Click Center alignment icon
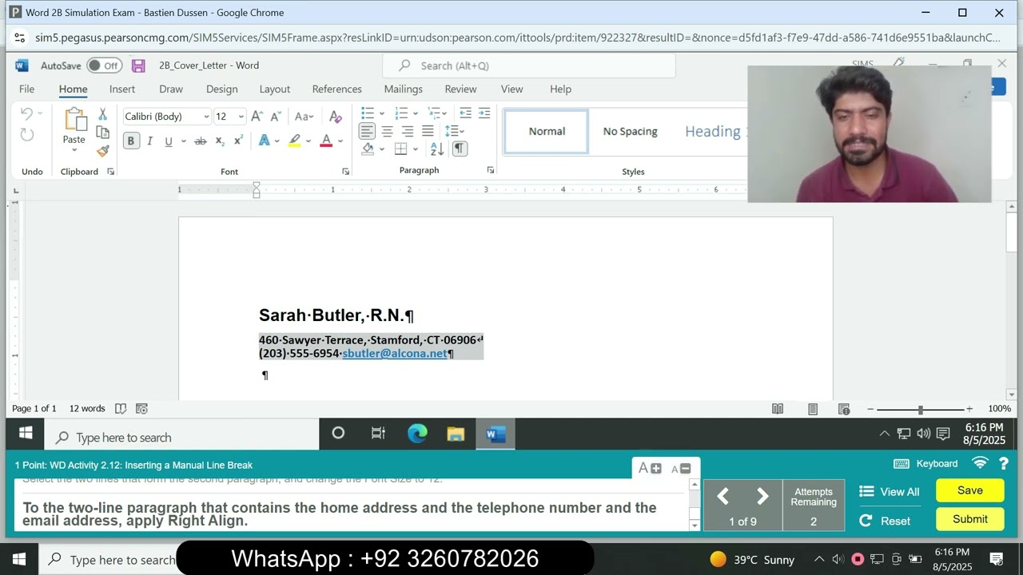The height and width of the screenshot is (575, 1023). click(387, 131)
